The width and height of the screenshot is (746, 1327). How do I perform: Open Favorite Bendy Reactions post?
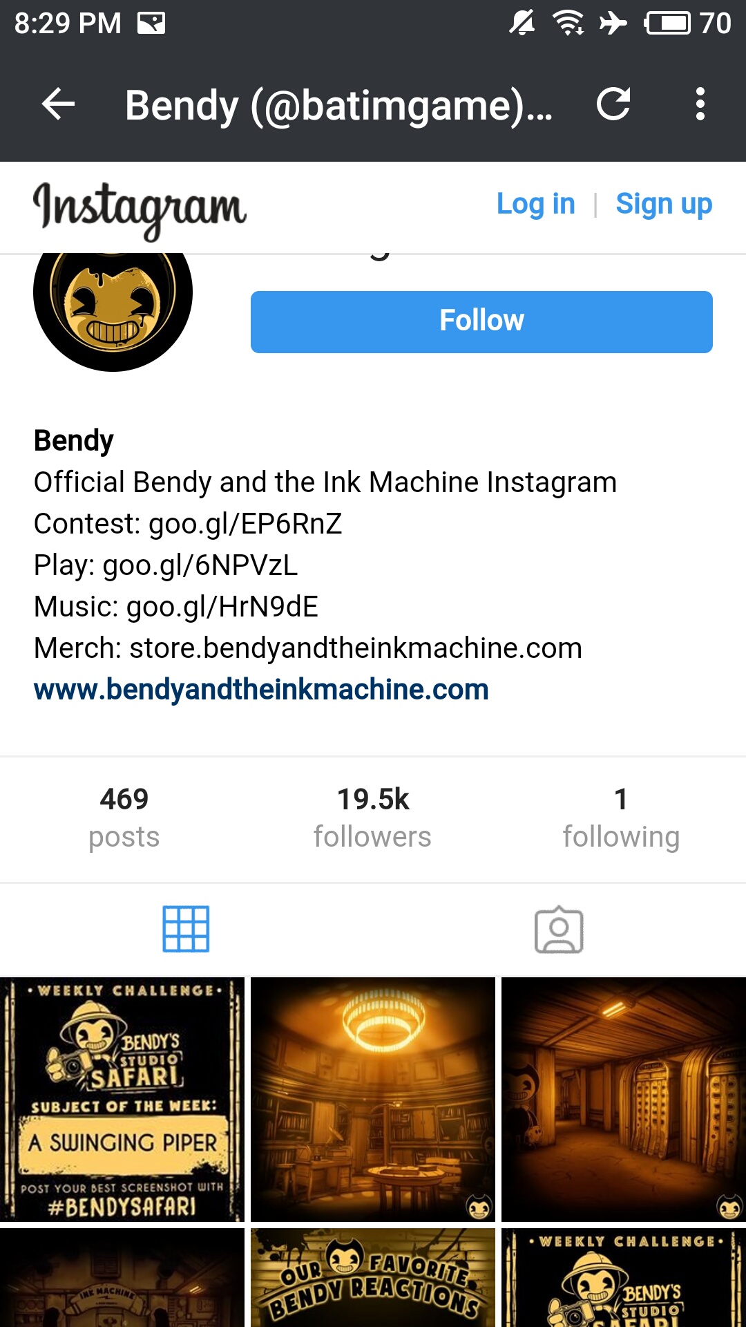click(x=373, y=1277)
